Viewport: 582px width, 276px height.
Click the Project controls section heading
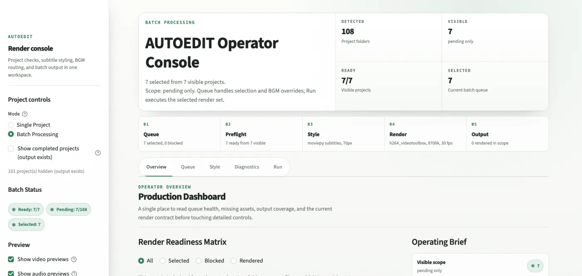click(29, 100)
